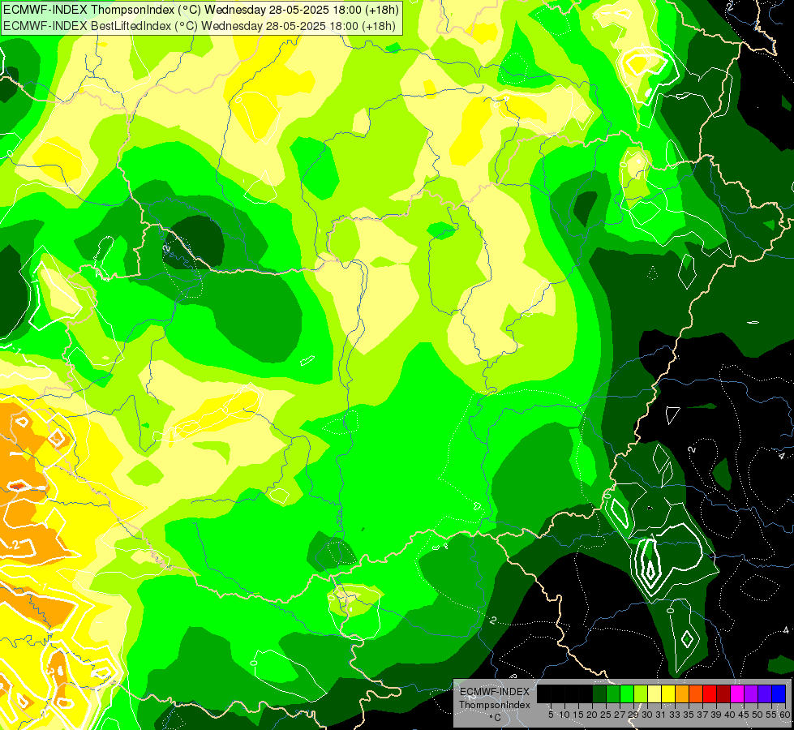Select the pale yellow 30–31 legend swatch
The image size is (794, 730).
point(655,694)
